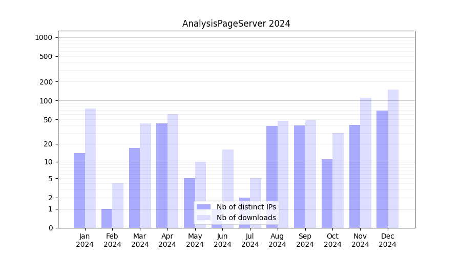
Task: Select the '50' y-axis tick label
Action: coord(48,120)
